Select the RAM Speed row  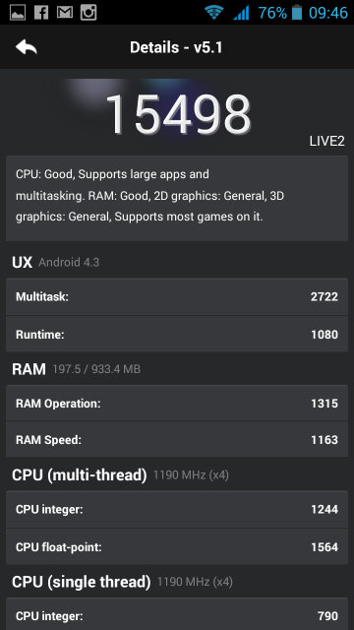click(177, 440)
